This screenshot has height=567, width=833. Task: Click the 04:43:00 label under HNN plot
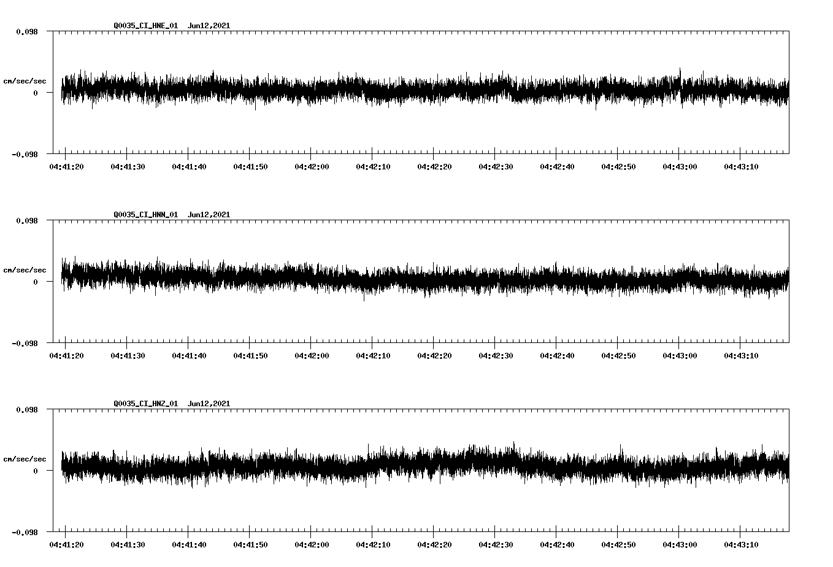680,356
